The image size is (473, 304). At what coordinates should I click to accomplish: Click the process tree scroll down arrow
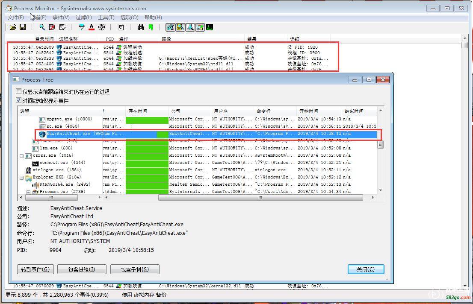(x=381, y=190)
